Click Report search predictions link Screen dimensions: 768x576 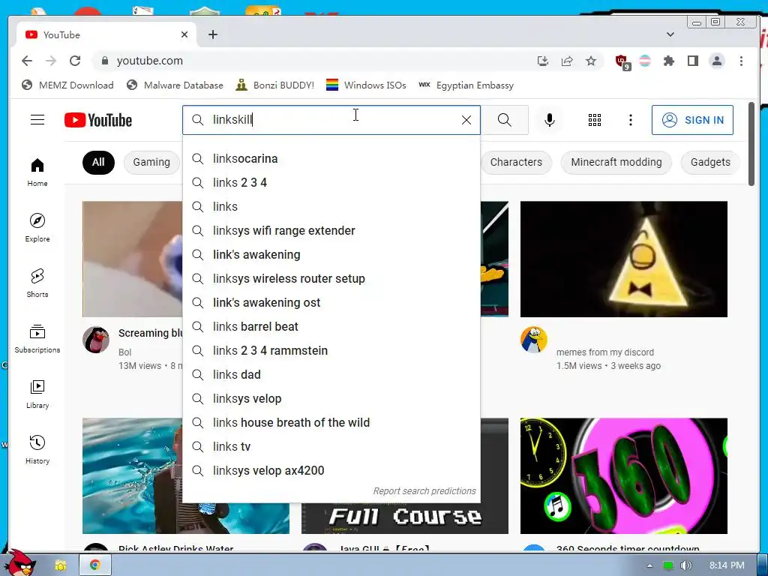click(x=424, y=490)
